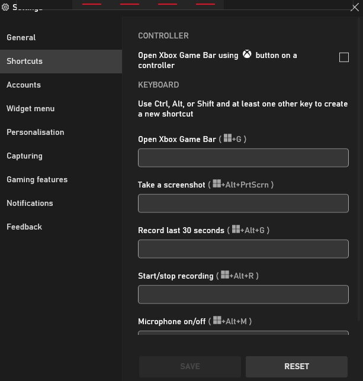Viewport: 363px width, 381px height.
Task: Open Gaming features settings
Action: (x=61, y=180)
